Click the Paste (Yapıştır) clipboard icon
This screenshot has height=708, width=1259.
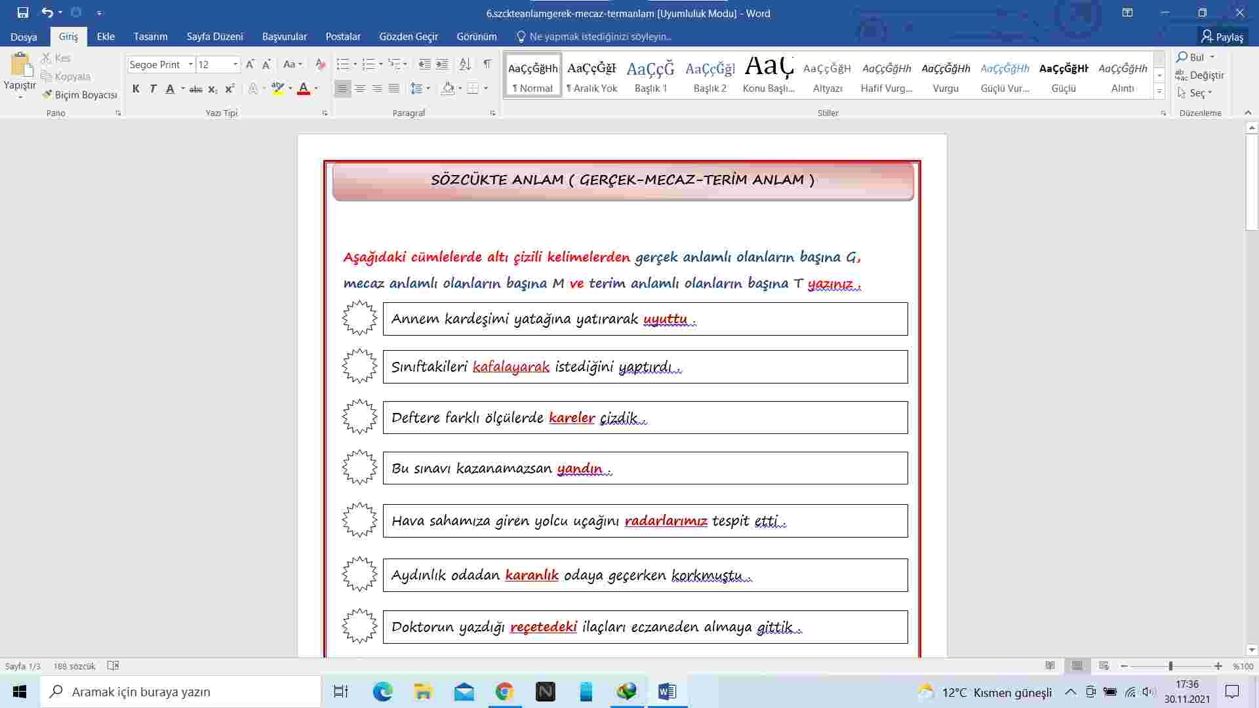(x=20, y=65)
